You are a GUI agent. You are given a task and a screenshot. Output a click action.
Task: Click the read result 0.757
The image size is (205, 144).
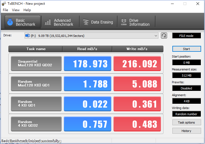tap(88, 124)
